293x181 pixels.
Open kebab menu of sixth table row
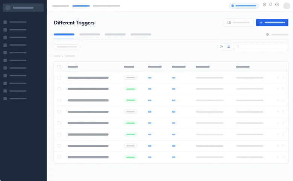click(x=283, y=134)
